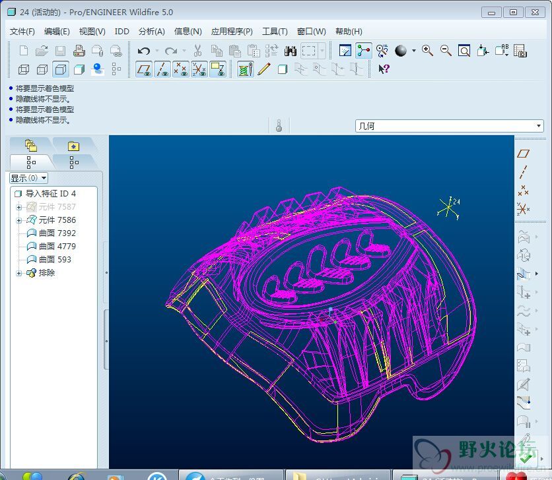The image size is (552, 480).
Task: Open the View Manager icon
Action: [520, 51]
